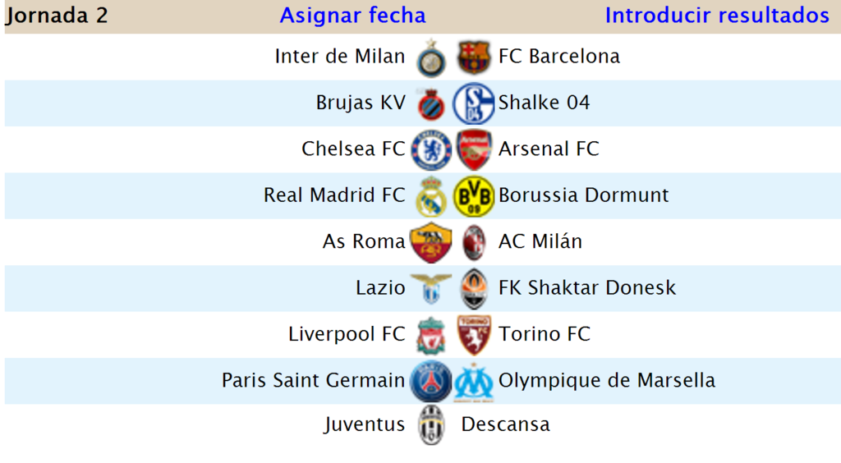Image resolution: width=841 pixels, height=463 pixels.
Task: Open the Introducir resultados link
Action: click(717, 16)
